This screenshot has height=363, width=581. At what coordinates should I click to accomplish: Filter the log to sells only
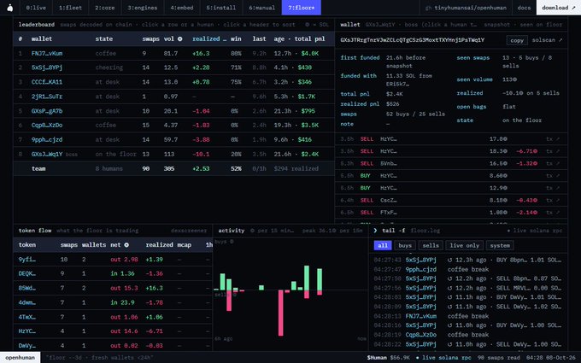tap(431, 245)
